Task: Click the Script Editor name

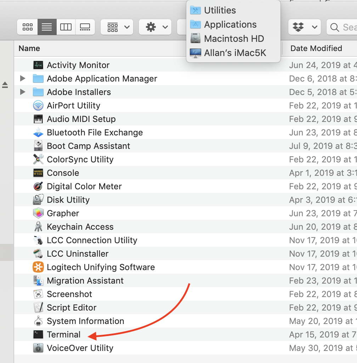Action: 72,308
